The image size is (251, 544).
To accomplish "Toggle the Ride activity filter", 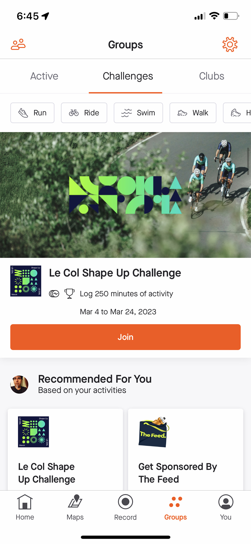I will 84,113.
